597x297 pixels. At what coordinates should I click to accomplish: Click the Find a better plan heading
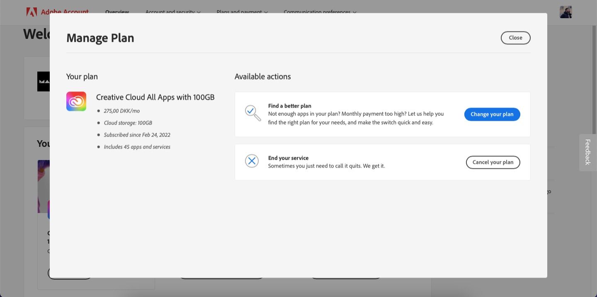290,106
